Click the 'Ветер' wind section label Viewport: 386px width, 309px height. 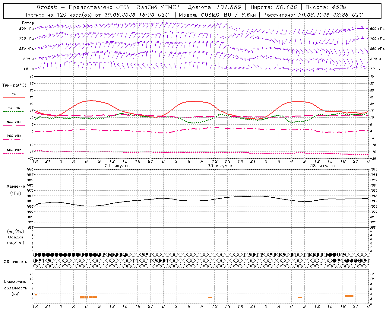28,23
